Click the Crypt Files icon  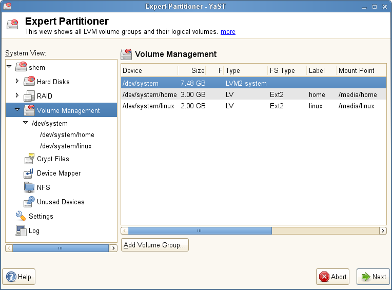[x=29, y=159]
